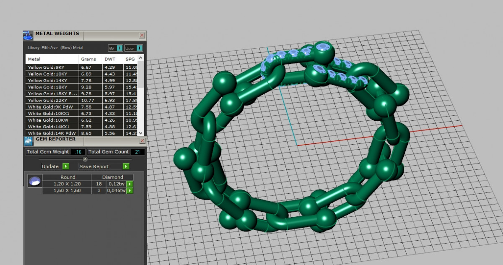Click the Gem Reporter panel icon
Image resolution: width=503 pixels, height=265 pixels.
(x=29, y=141)
